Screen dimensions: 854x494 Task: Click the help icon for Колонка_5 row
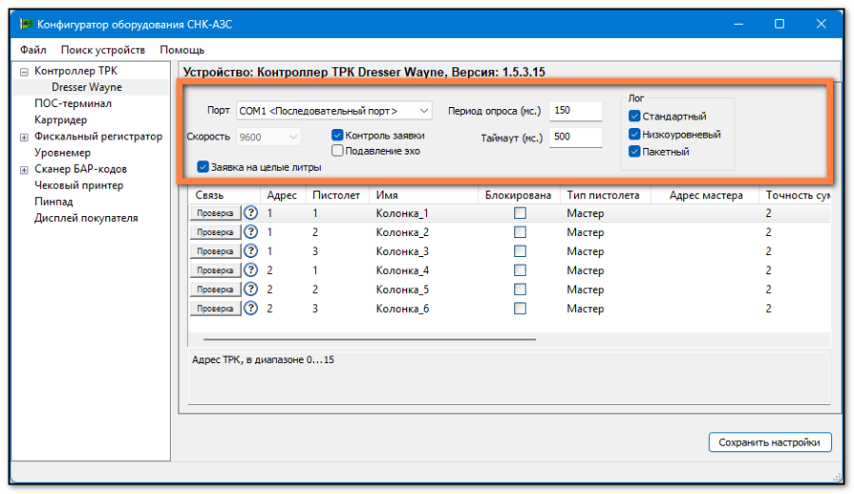point(251,289)
